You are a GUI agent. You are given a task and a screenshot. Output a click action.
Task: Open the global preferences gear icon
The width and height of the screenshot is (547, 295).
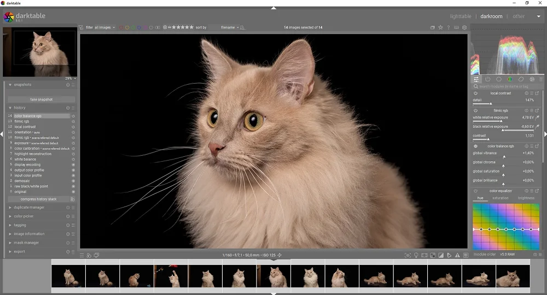(x=465, y=27)
